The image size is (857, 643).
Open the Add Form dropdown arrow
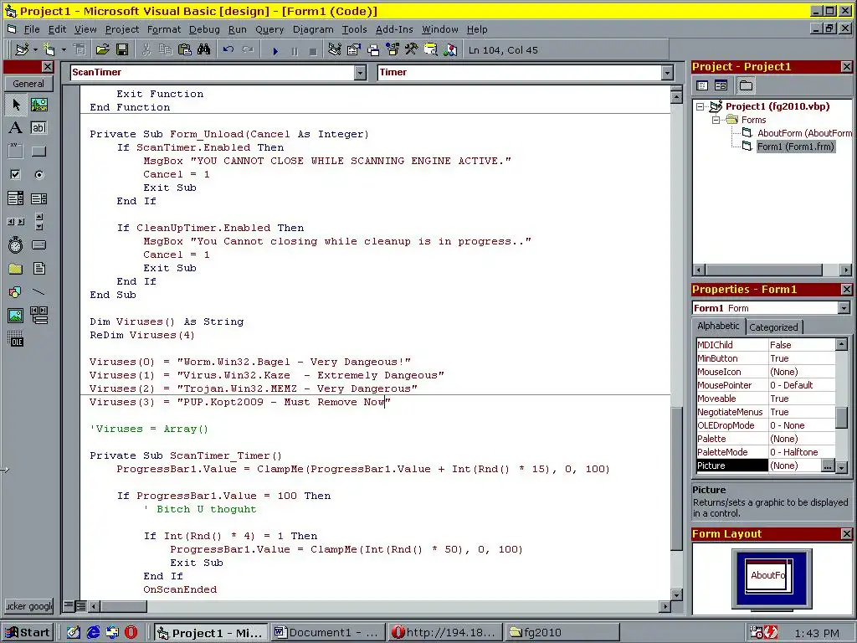(x=64, y=50)
